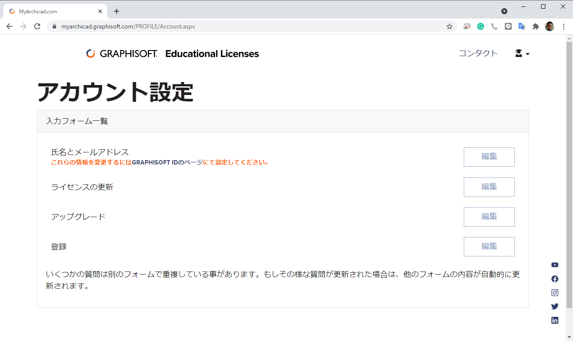Open the Chrome three-dot menu

pos(564,26)
